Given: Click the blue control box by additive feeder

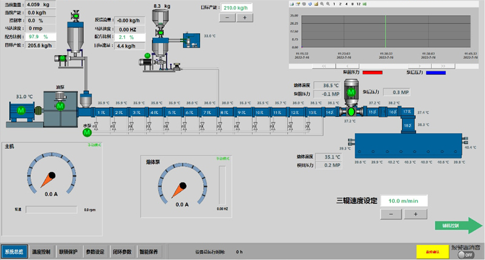Looking at the screenshot, I should [x=192, y=40].
